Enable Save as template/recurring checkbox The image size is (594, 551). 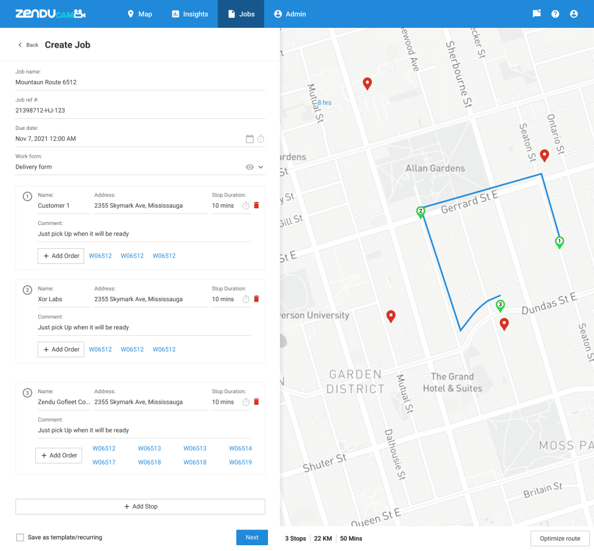[x=20, y=537]
